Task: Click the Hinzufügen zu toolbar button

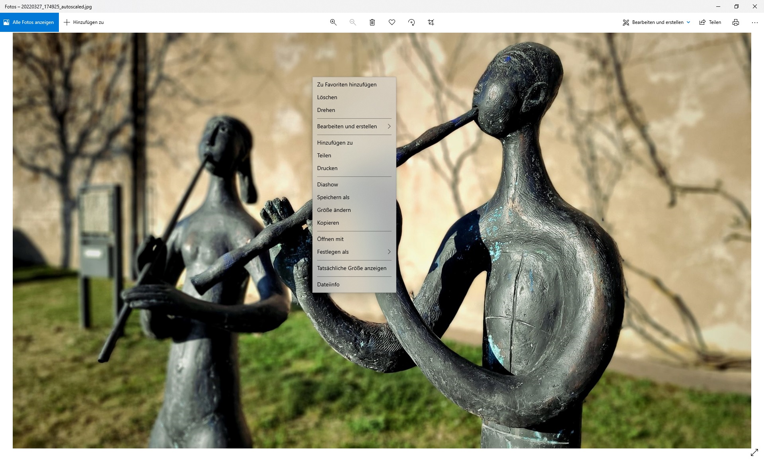Action: click(84, 22)
